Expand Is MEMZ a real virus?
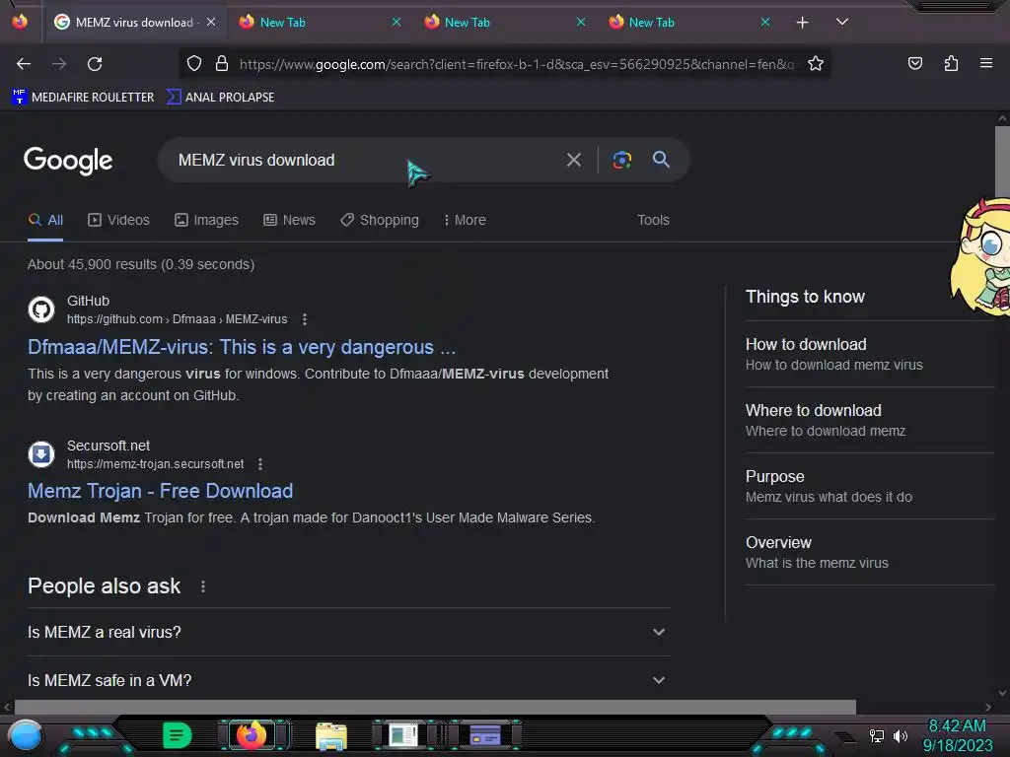This screenshot has width=1010, height=757. [x=348, y=632]
